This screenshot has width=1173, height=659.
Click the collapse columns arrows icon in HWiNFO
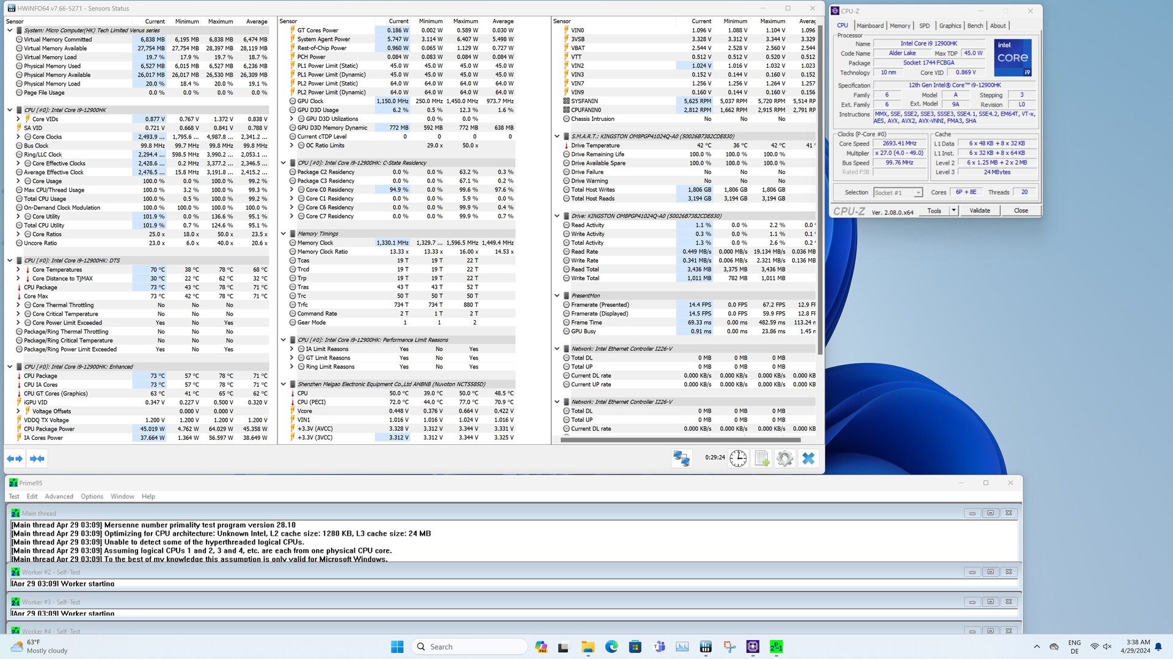(37, 458)
